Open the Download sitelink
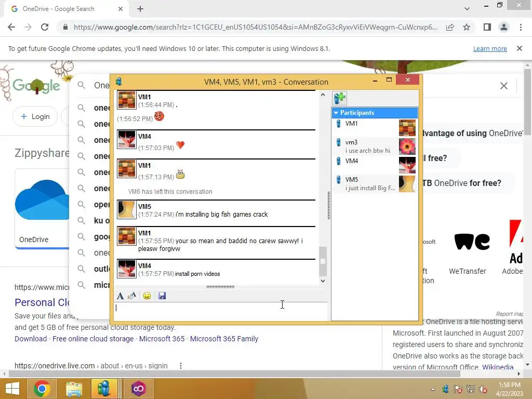Image resolution: width=532 pixels, height=399 pixels. 31,339
